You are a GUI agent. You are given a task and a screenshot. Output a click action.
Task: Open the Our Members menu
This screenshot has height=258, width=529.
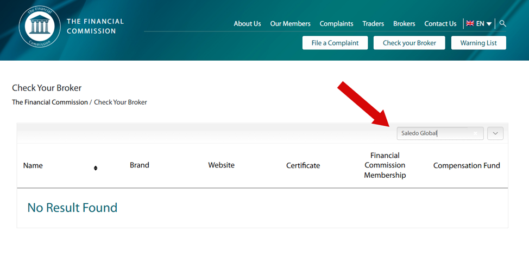pyautogui.click(x=290, y=23)
